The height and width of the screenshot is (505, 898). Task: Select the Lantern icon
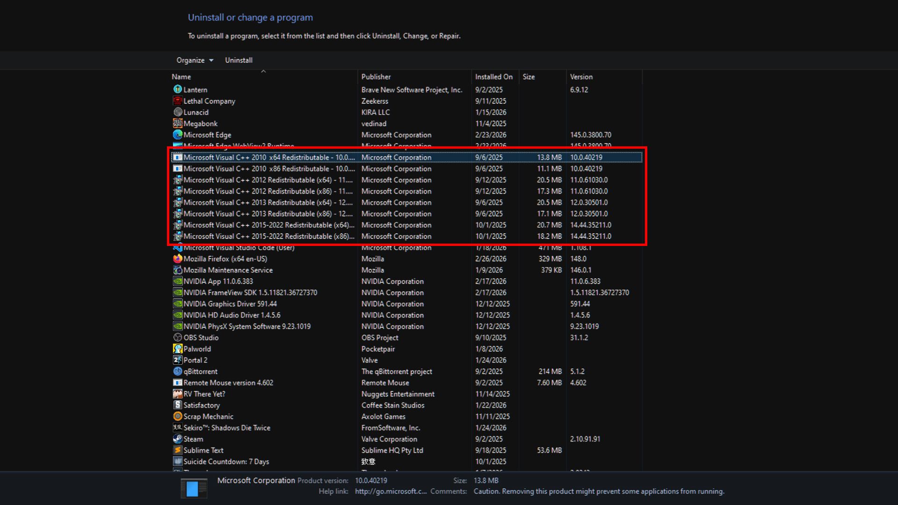click(178, 89)
